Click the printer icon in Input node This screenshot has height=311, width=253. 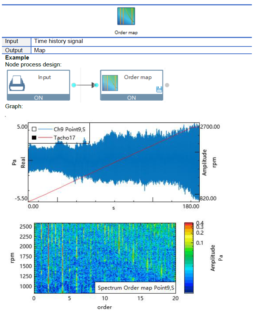click(x=17, y=83)
